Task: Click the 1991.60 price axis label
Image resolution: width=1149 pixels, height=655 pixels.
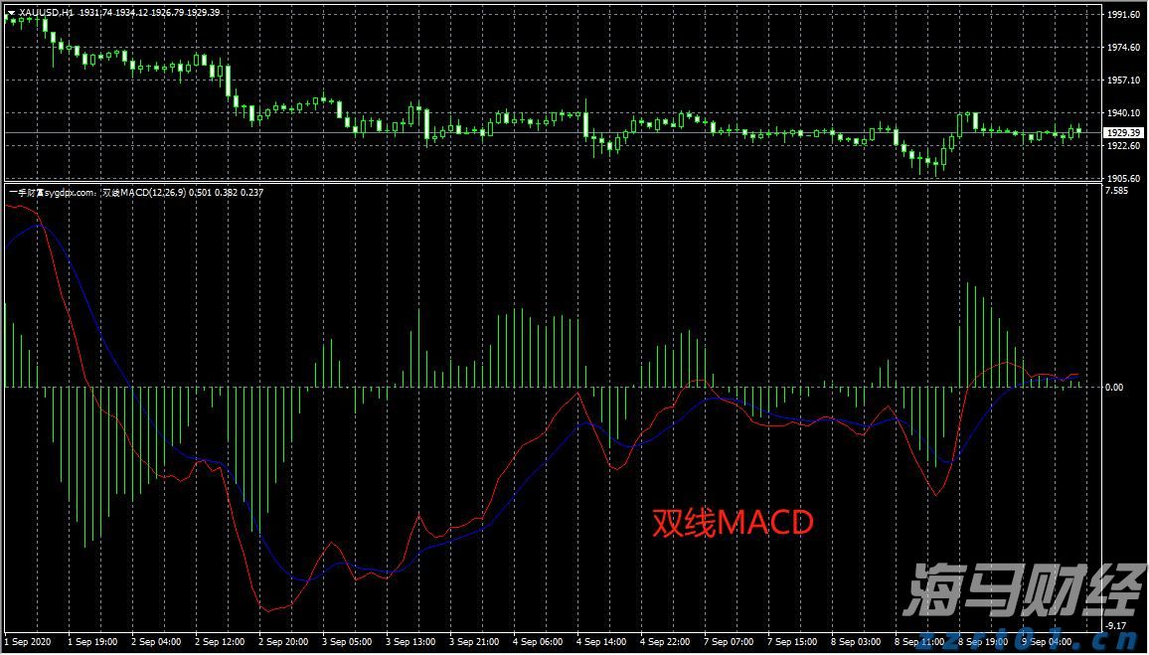Action: pos(1122,15)
